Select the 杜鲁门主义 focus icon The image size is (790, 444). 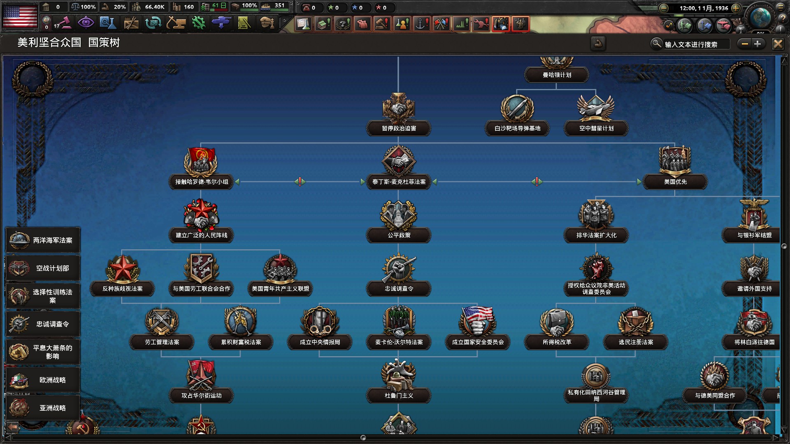coord(398,375)
